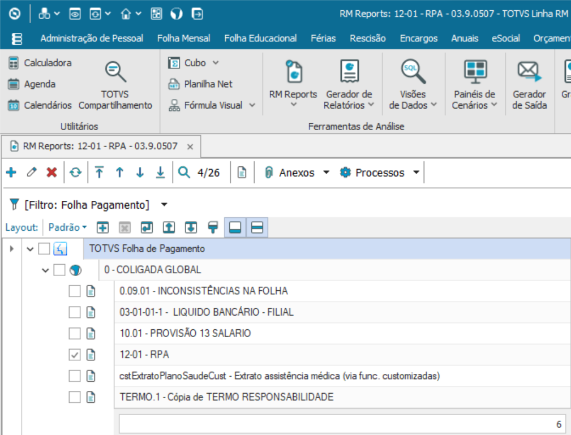Delete selected report with red X
The image size is (571, 435).
51,172
